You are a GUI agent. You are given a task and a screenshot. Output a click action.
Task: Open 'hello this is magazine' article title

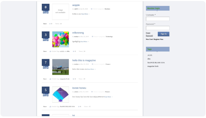84,60
